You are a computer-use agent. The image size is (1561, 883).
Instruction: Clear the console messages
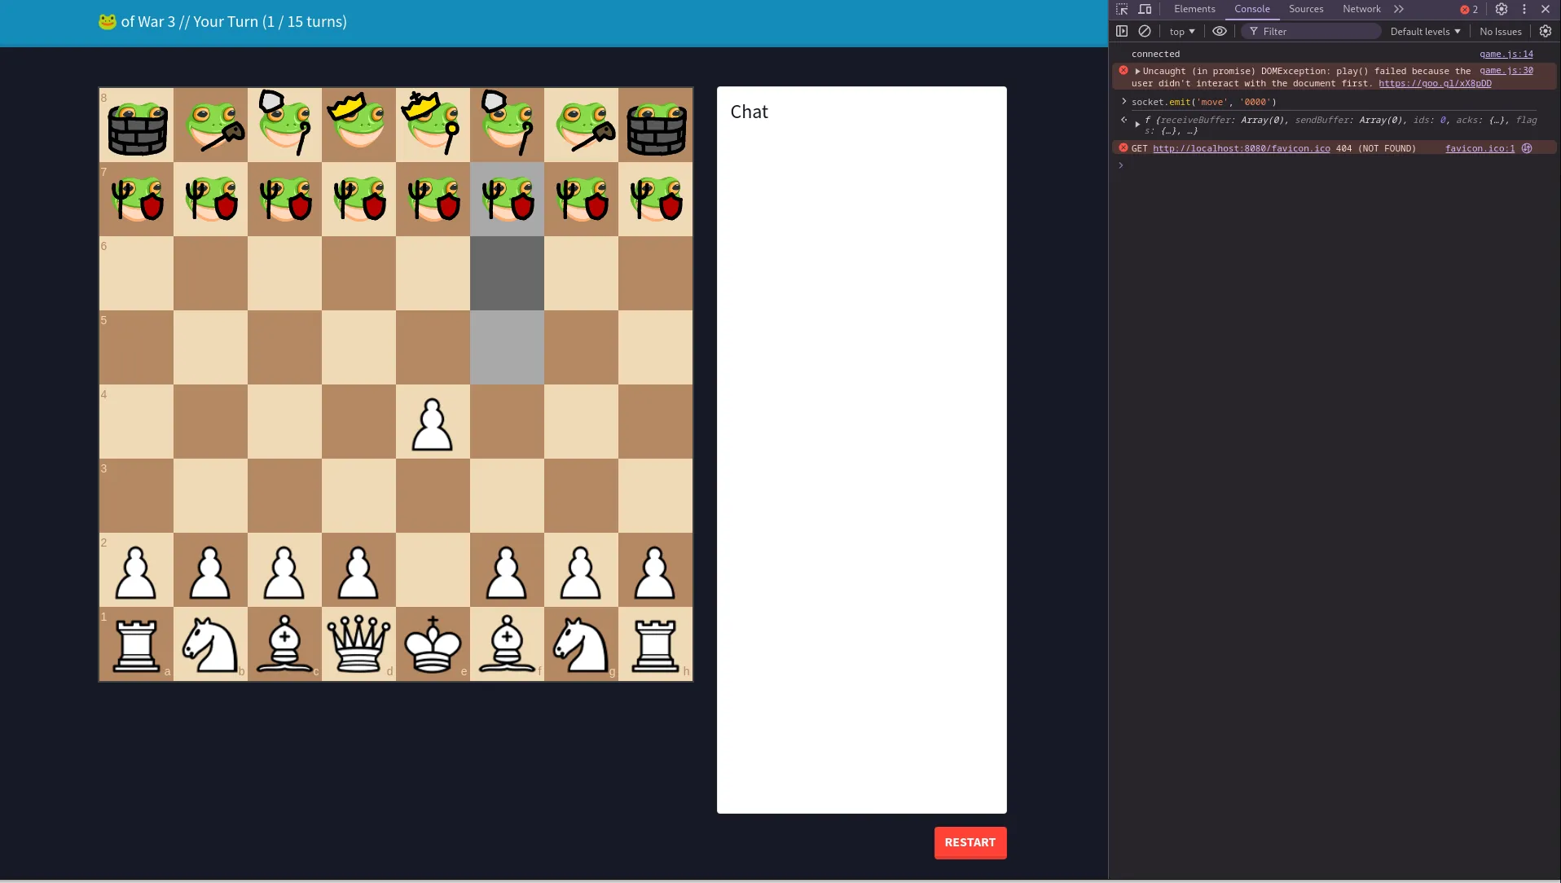tap(1144, 31)
